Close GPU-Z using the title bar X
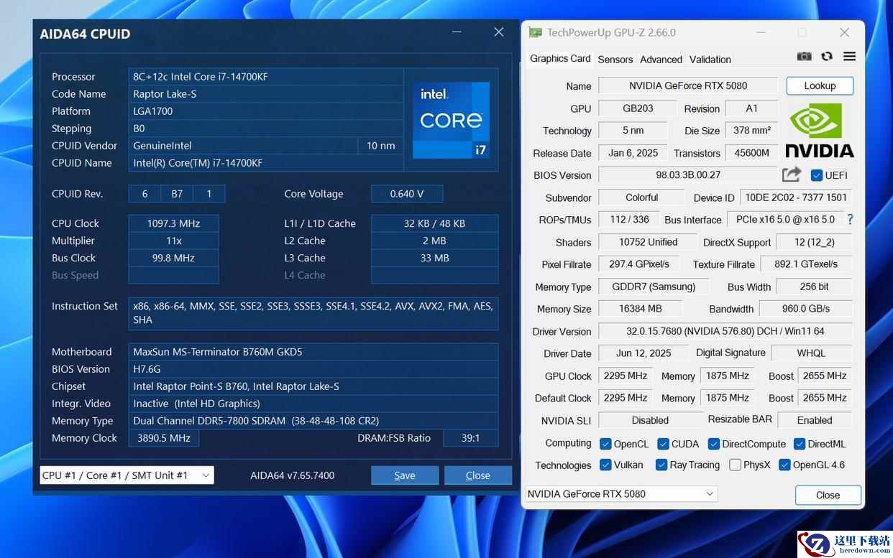 pos(845,32)
